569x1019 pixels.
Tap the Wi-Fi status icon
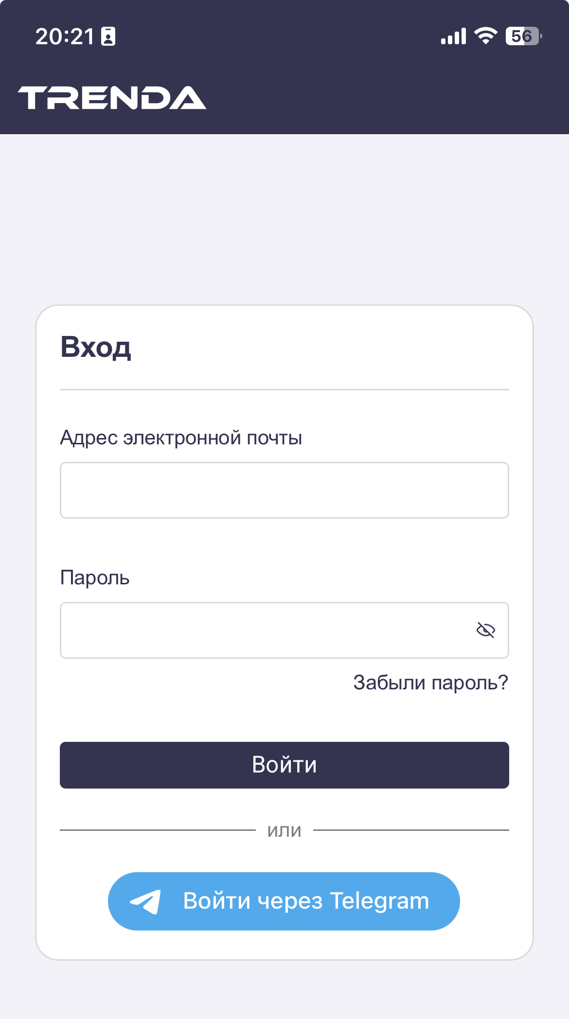pos(485,36)
